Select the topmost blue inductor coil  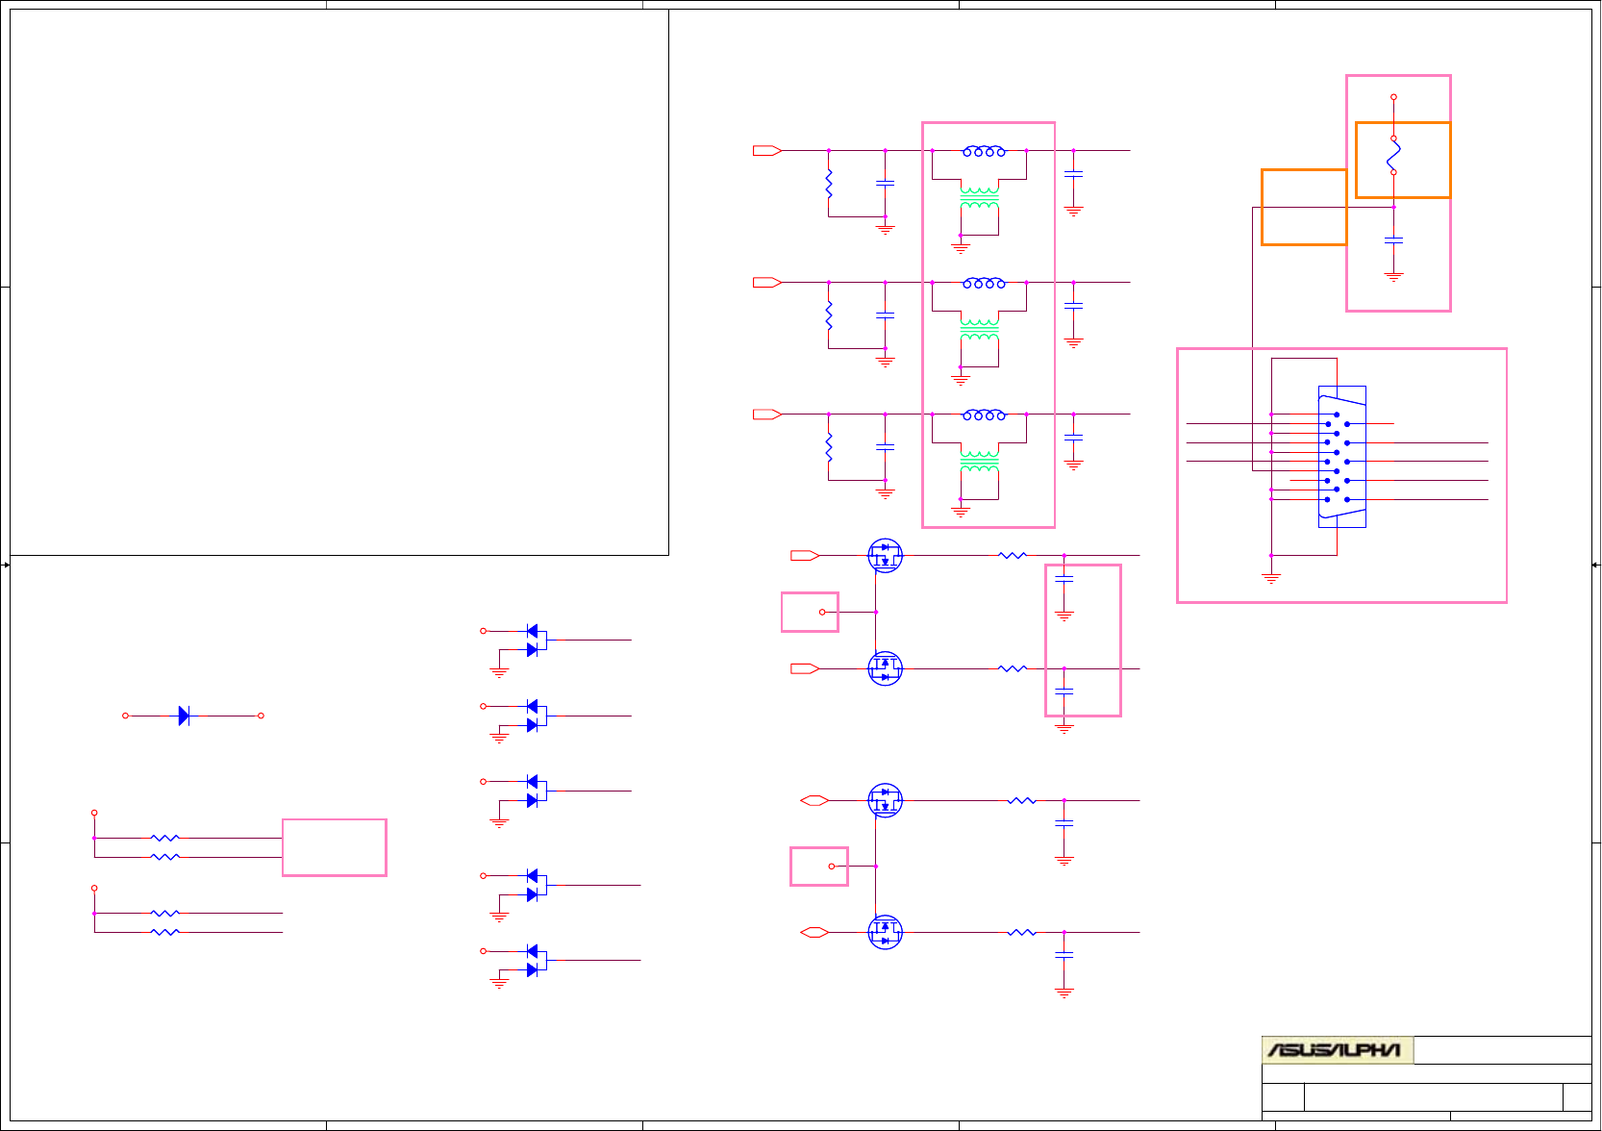(x=984, y=151)
